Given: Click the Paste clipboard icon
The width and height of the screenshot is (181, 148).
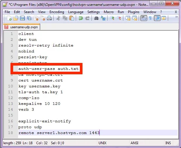Looking at the screenshot, I should point(72,18).
